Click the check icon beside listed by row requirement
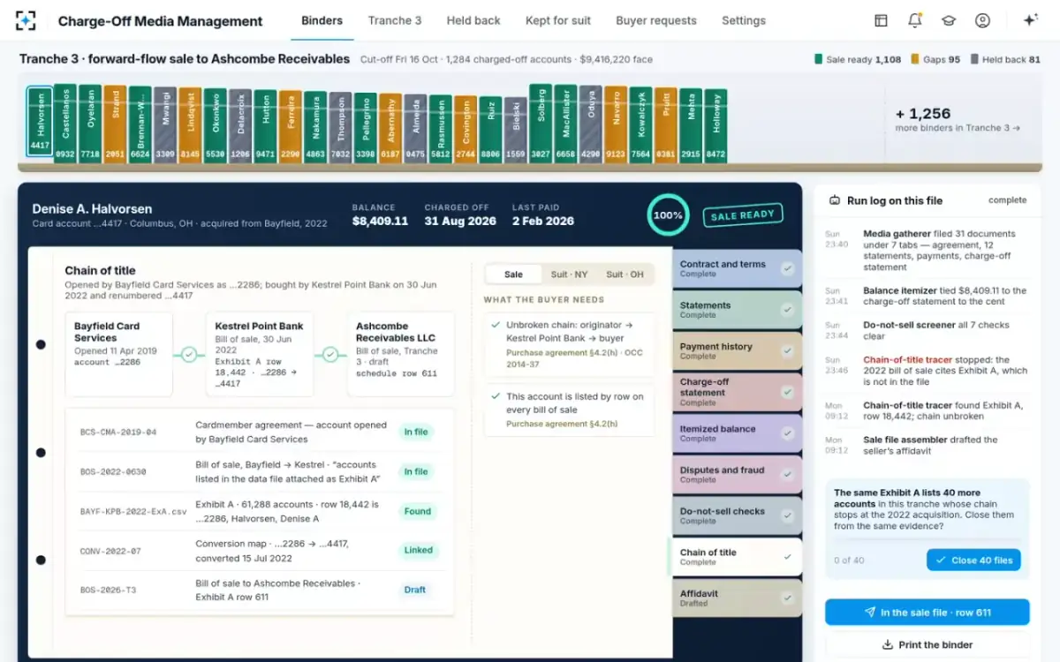The image size is (1060, 662). [x=496, y=397]
